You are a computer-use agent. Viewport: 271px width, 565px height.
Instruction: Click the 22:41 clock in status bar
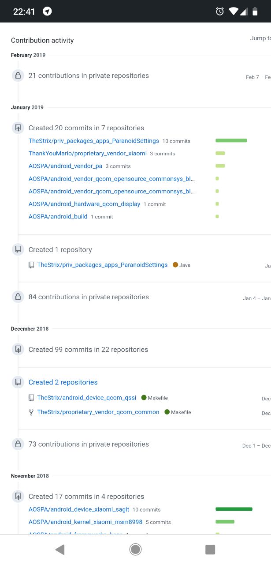coord(24,12)
